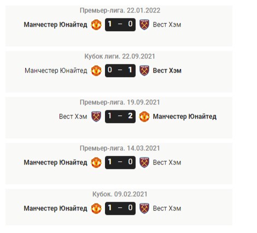
Task: Open the 0 – 1 League Cup score
Action: [120, 71]
